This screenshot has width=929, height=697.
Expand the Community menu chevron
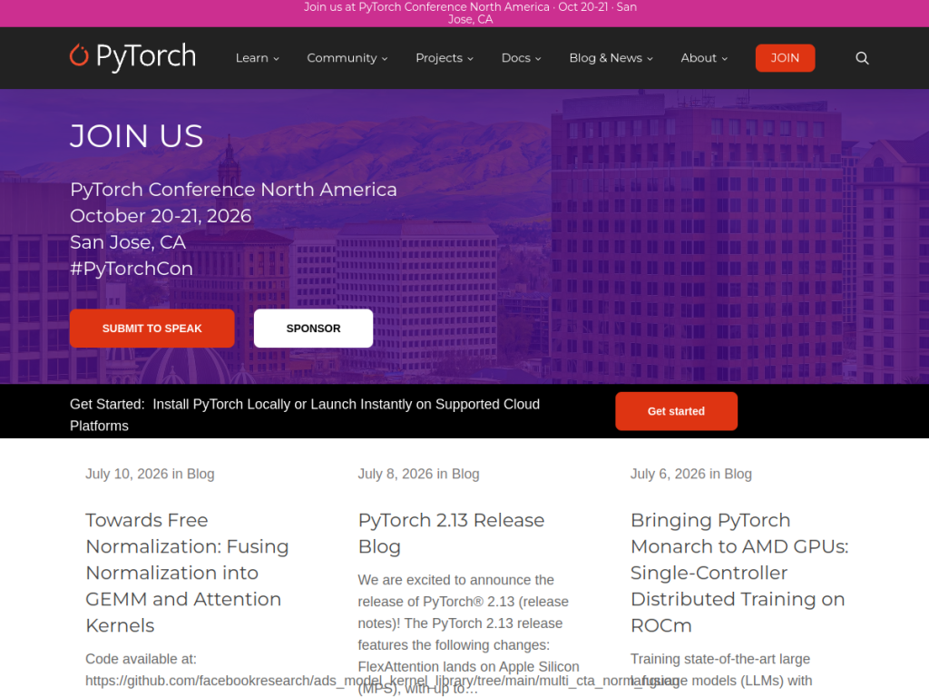click(385, 59)
